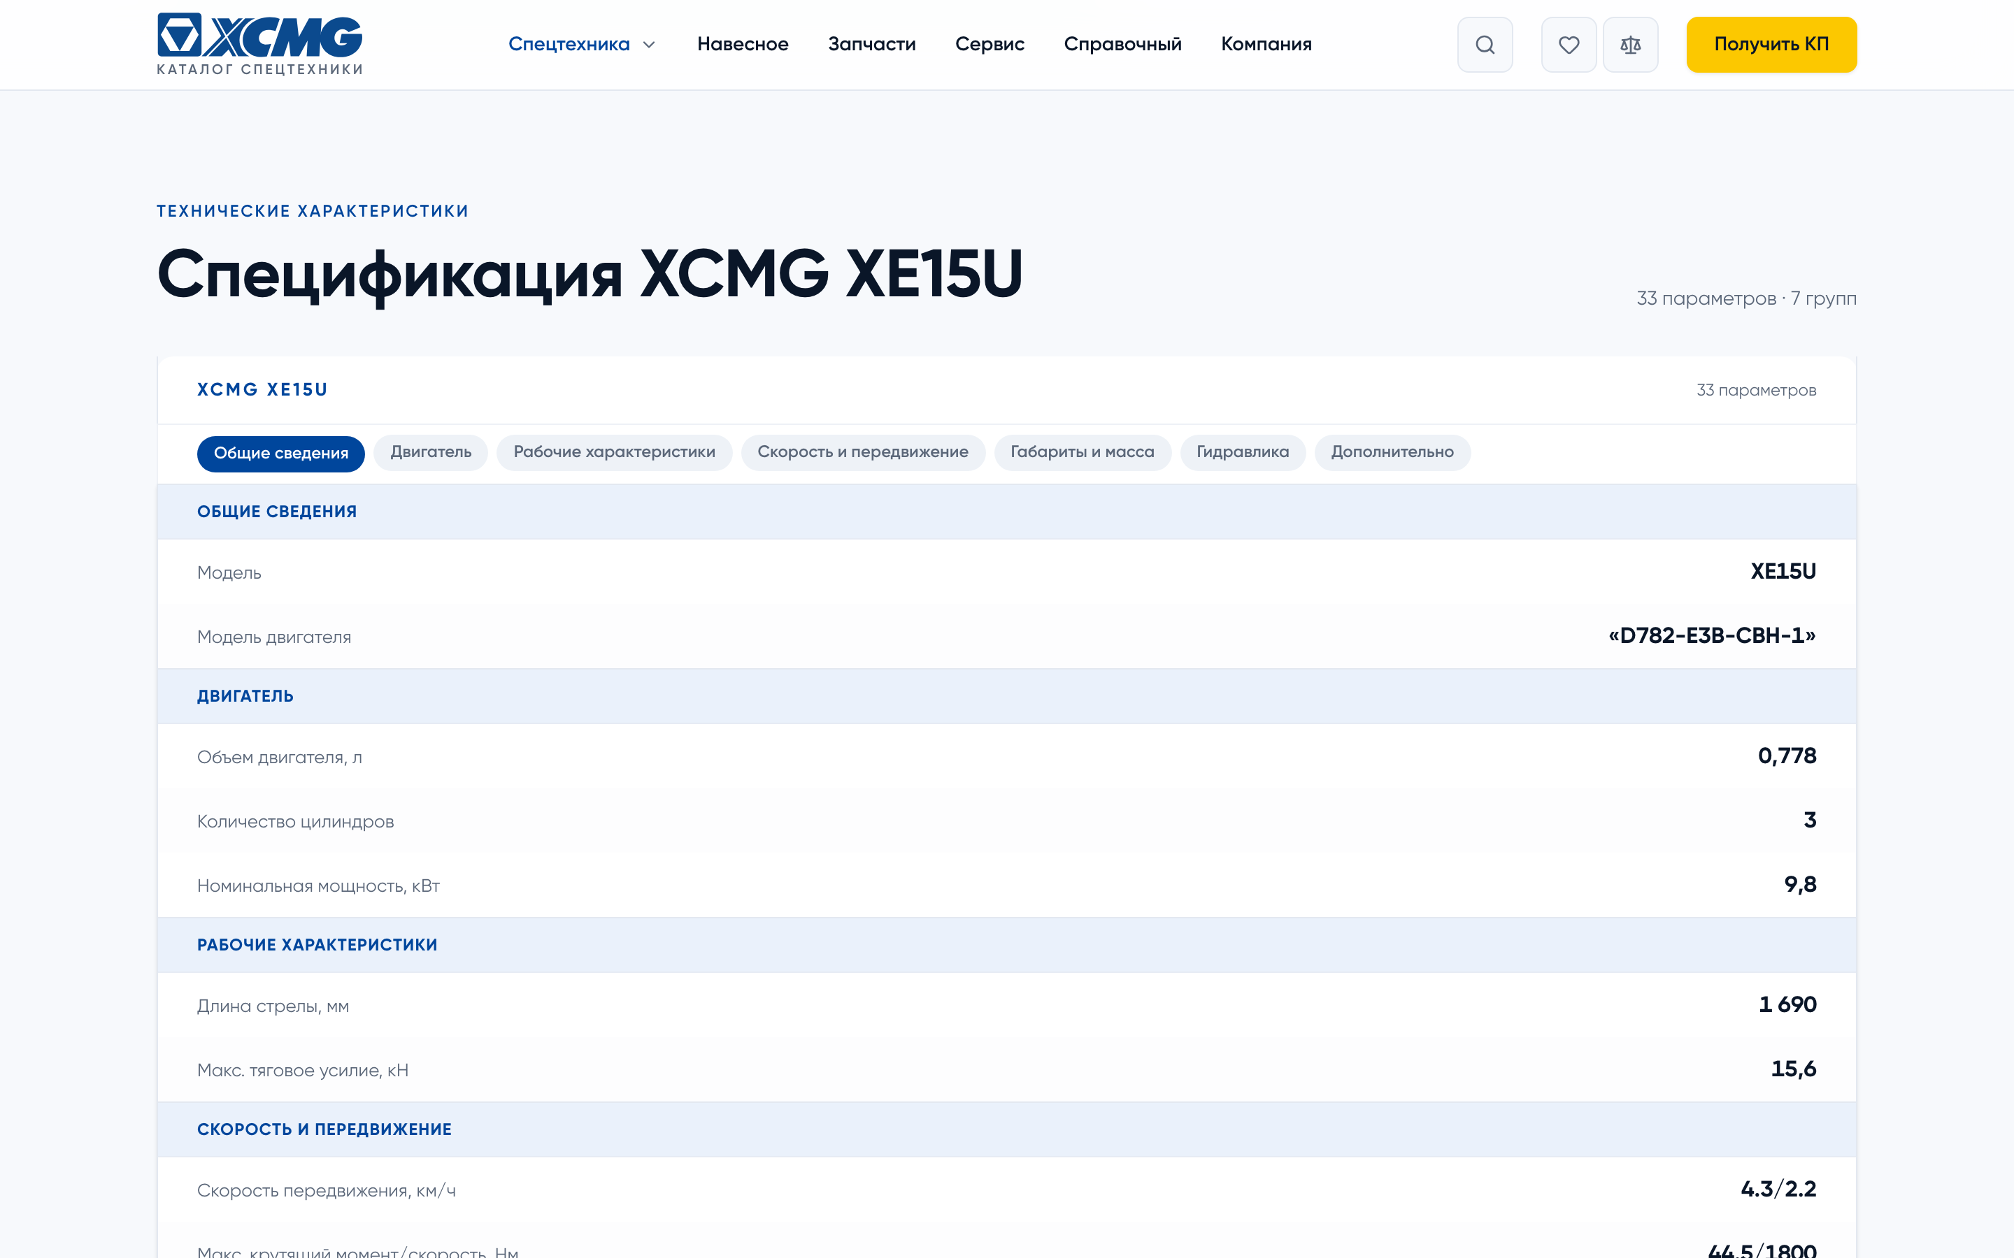Click the XCMG logo in header
2014x1258 pixels.
[x=259, y=44]
